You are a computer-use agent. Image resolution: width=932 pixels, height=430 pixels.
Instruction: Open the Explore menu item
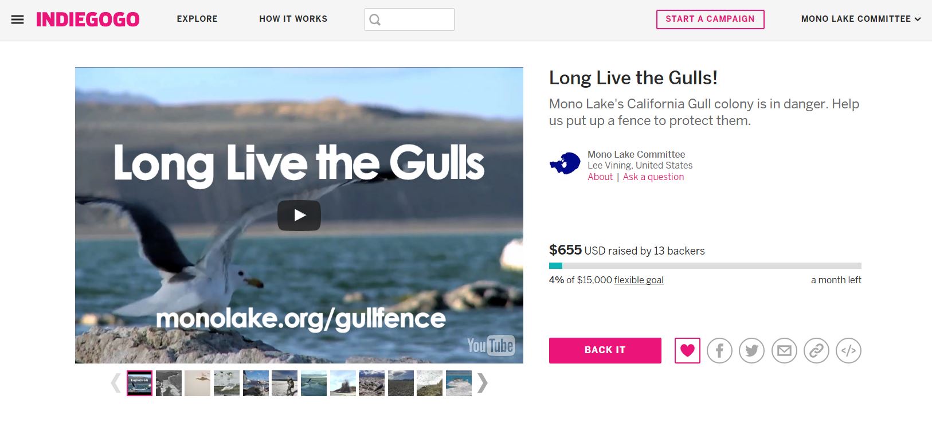197,19
